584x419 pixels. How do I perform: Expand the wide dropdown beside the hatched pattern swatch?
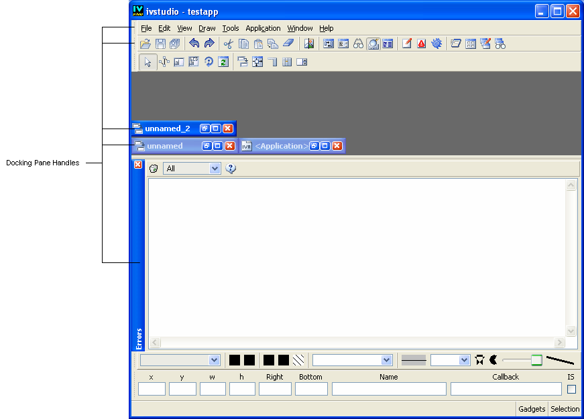coord(386,360)
